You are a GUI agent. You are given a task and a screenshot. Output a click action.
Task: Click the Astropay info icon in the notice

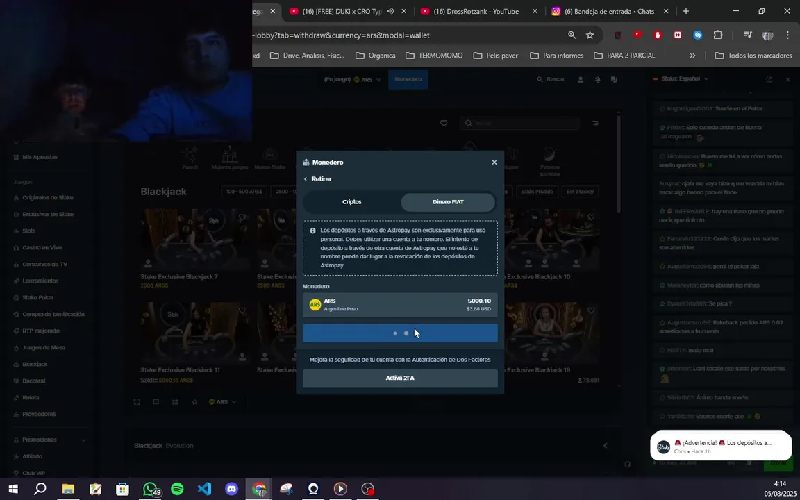312,231
